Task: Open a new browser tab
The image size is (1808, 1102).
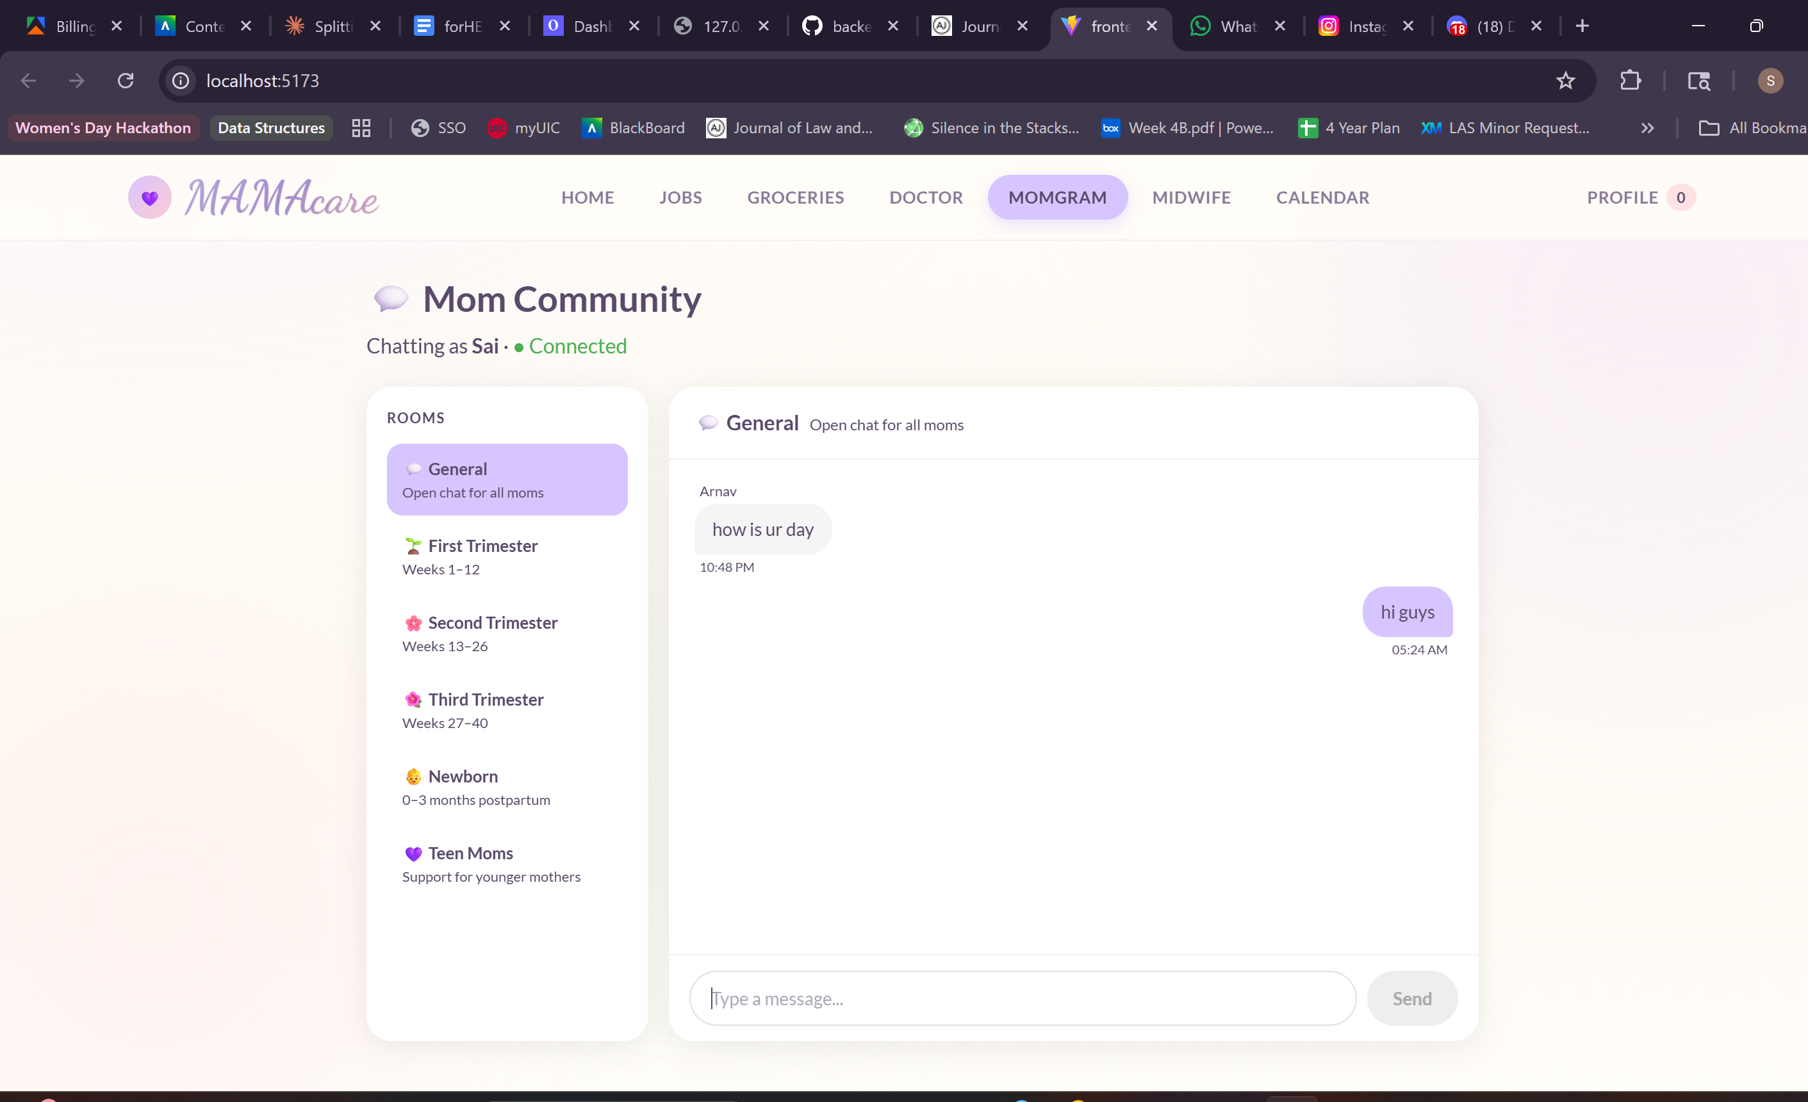Action: pyautogui.click(x=1582, y=26)
